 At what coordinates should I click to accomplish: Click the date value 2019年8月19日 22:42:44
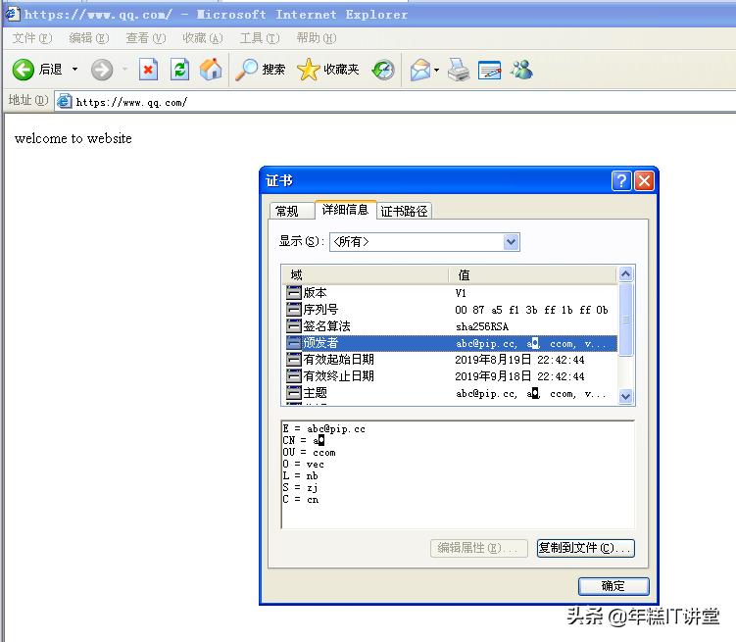[x=519, y=360]
